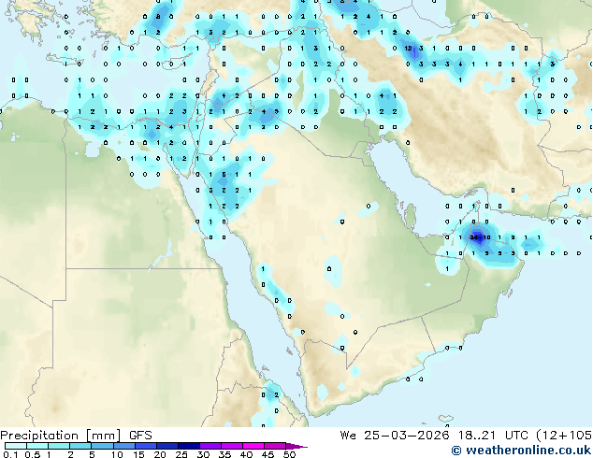Click the 0.5–1 mm legend swatch
593x458 pixels.
pyautogui.click(x=37, y=446)
